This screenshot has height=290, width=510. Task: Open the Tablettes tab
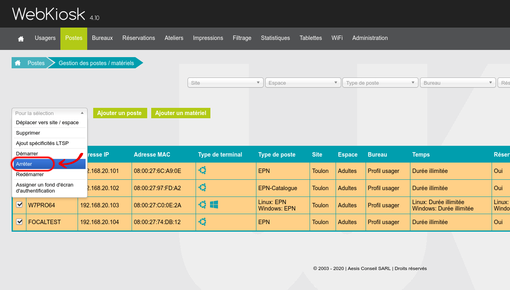coord(311,38)
